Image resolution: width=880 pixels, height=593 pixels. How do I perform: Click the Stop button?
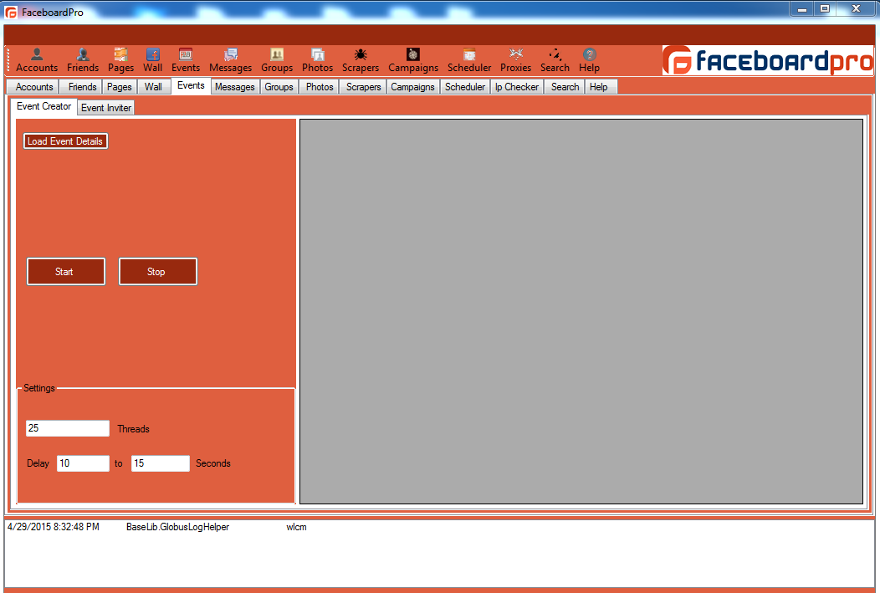158,272
